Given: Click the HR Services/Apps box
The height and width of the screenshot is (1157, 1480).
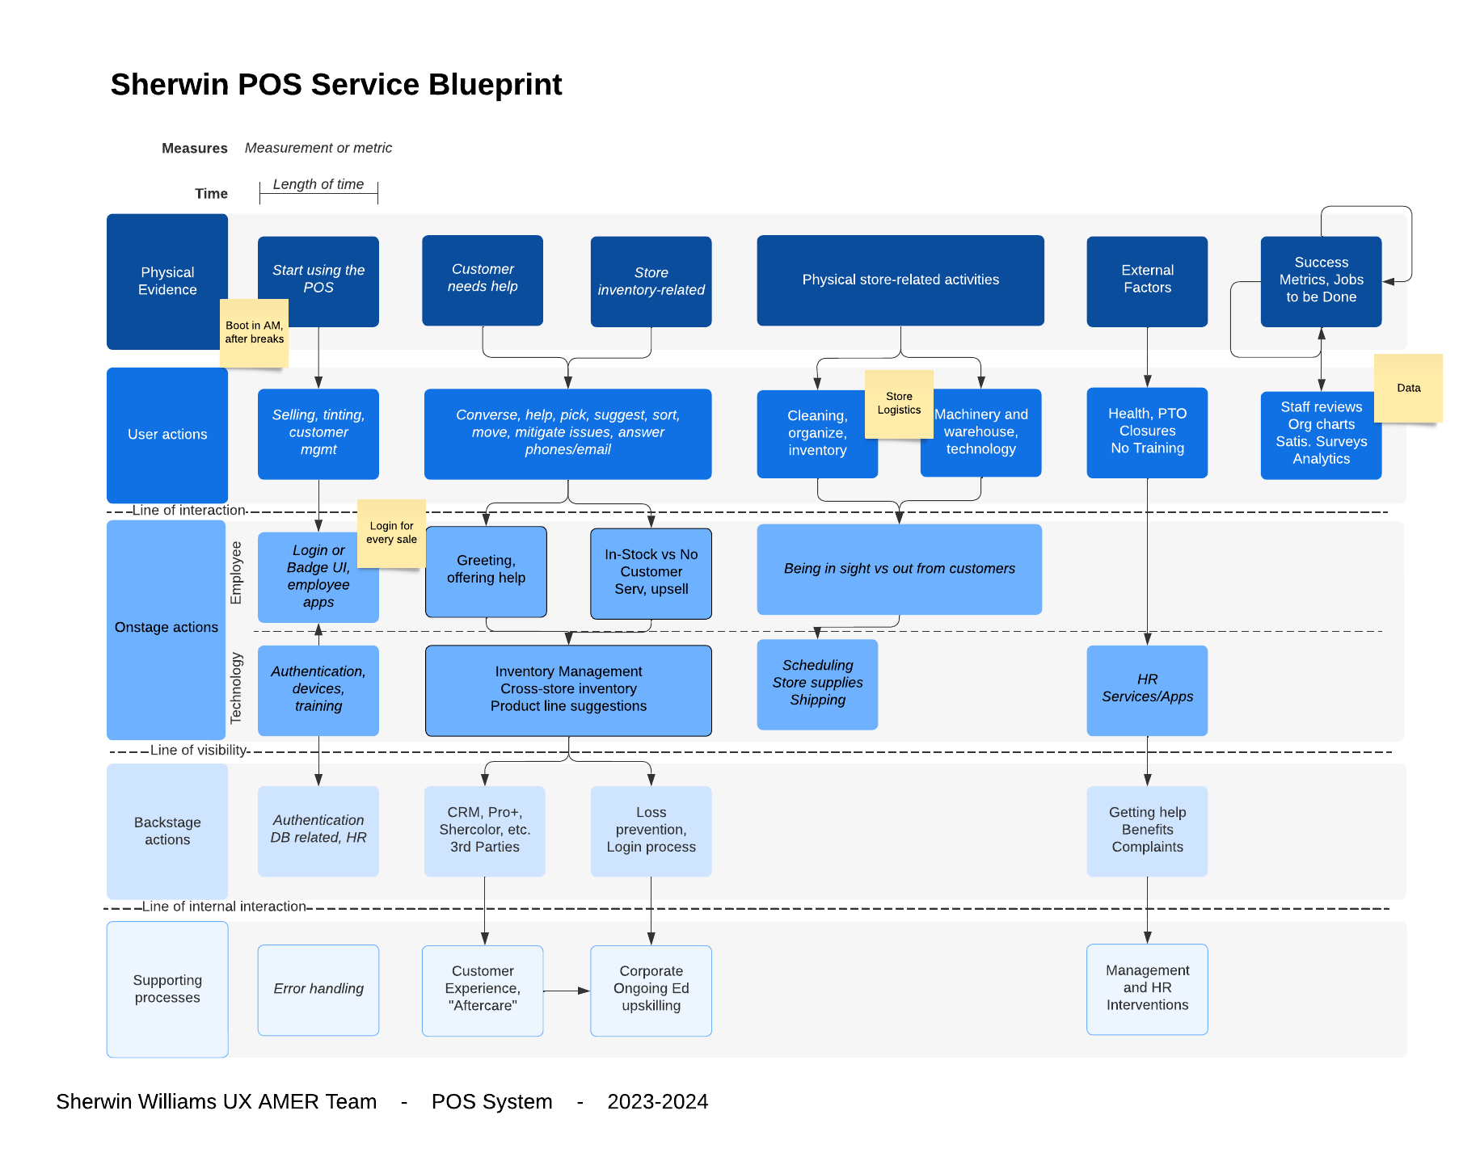Looking at the screenshot, I should (1147, 691).
